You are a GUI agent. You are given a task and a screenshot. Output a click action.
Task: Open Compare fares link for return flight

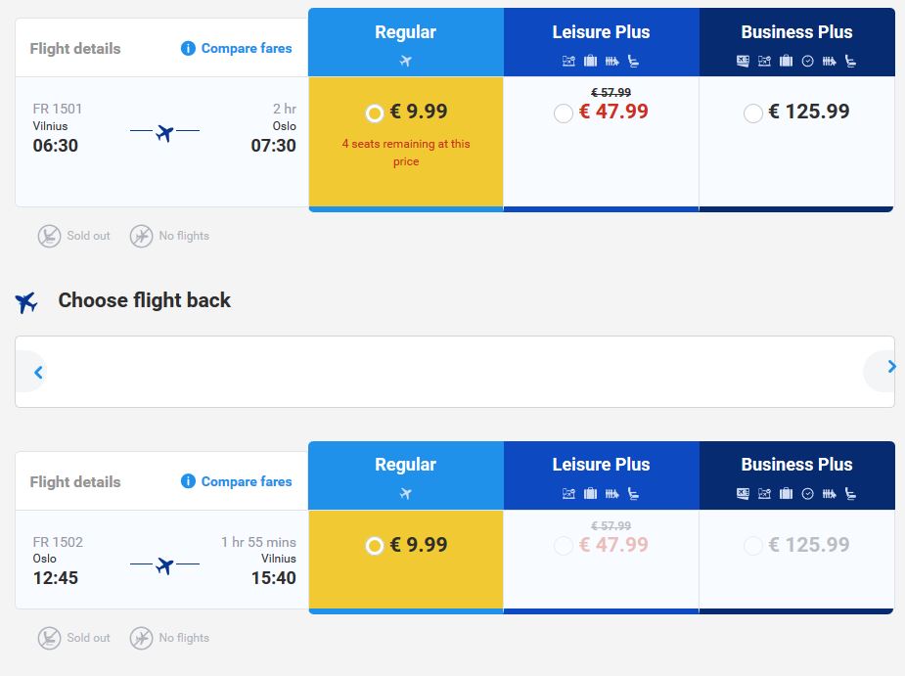tap(247, 481)
